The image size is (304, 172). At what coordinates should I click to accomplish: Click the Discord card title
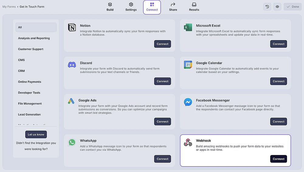[86, 63]
